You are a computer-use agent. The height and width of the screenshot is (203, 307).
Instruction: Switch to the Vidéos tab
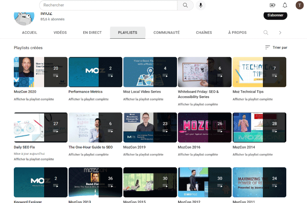(x=60, y=33)
